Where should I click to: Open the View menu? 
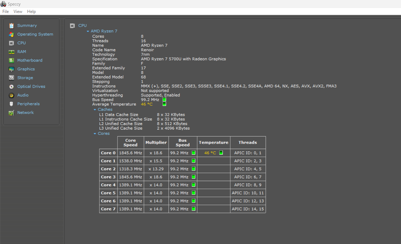point(18,11)
